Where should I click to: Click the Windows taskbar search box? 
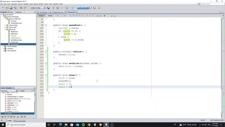[x=26, y=125]
